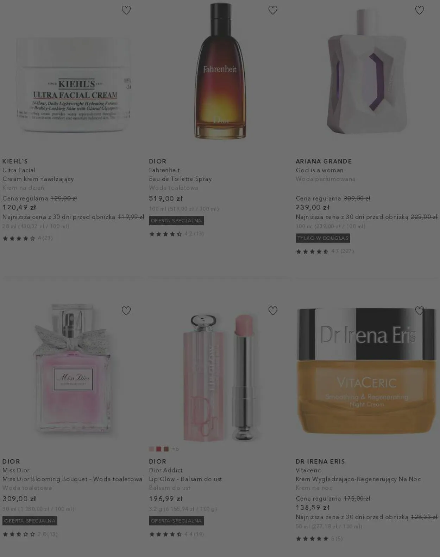Screen dimensions: 440x557
Task: Open the Fahrenheit bottle product image
Action: click(220, 71)
